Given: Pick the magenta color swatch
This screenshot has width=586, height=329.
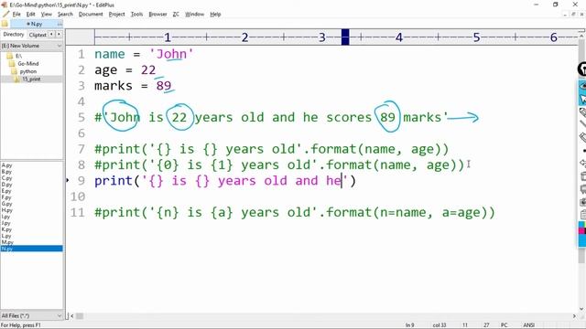Looking at the screenshot, I should [x=582, y=230].
